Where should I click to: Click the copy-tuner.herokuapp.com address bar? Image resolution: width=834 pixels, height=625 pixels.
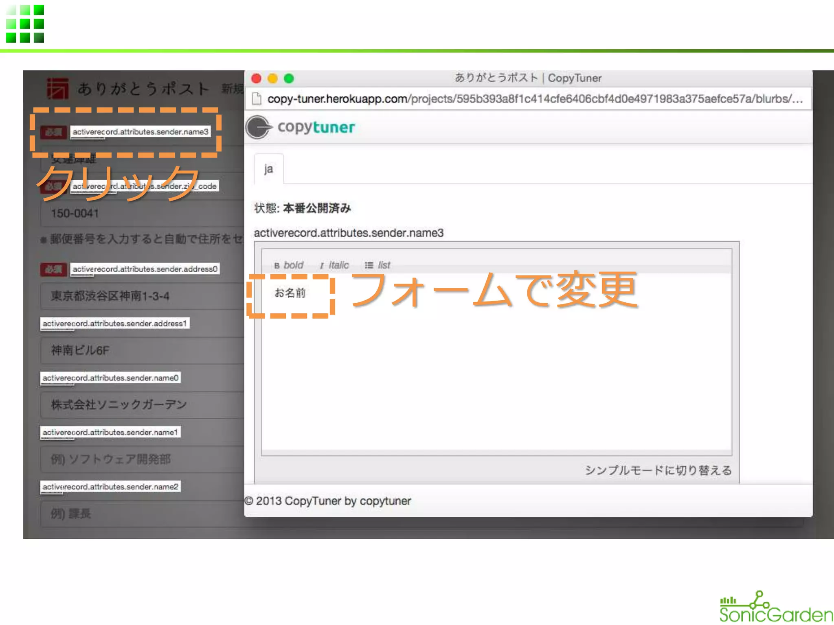pos(528,98)
